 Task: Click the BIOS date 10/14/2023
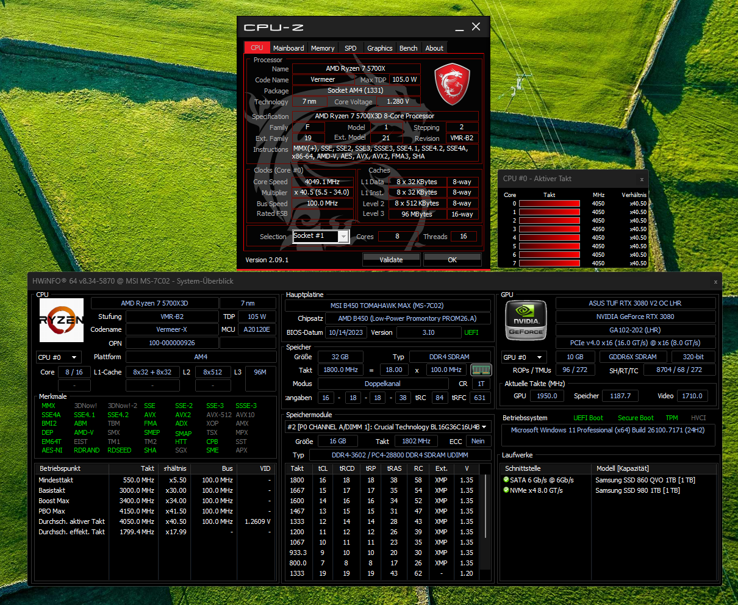(x=346, y=332)
